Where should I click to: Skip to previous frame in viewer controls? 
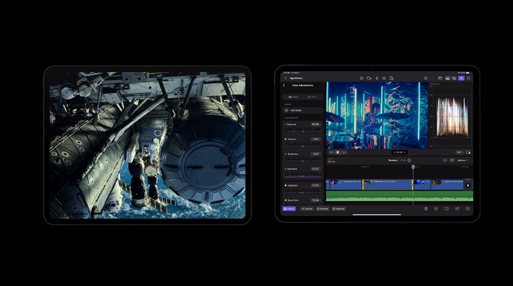(332, 152)
